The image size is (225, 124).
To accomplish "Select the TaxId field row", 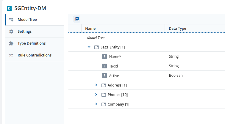I will 146,66.
